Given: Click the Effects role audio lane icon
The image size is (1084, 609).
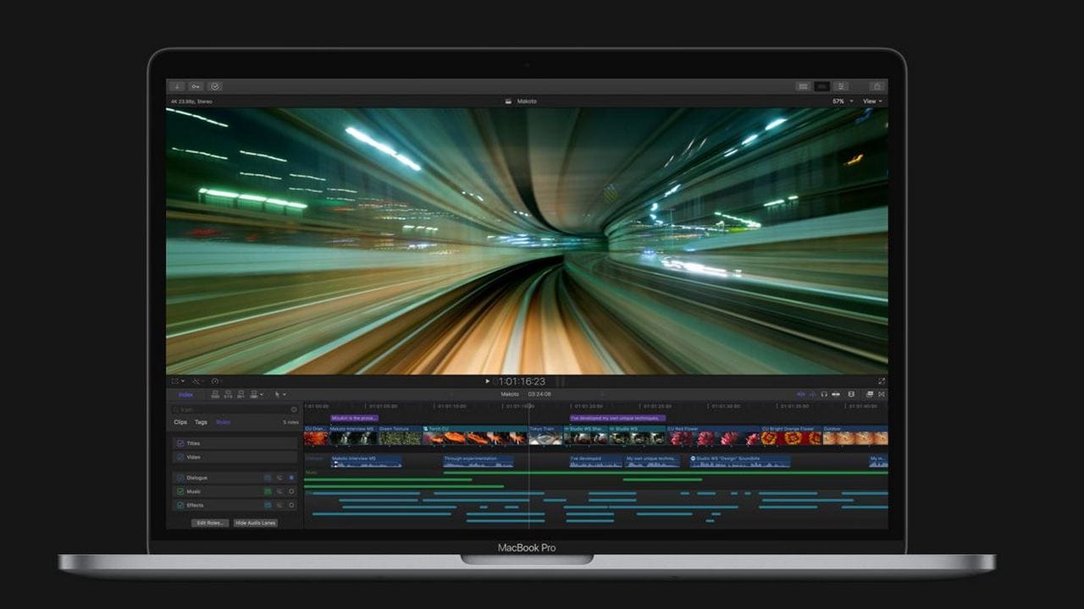Looking at the screenshot, I should pos(268,505).
